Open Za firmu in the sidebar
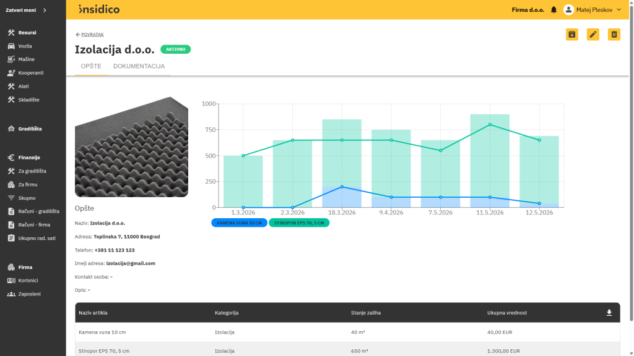634x356 pixels. tap(27, 184)
